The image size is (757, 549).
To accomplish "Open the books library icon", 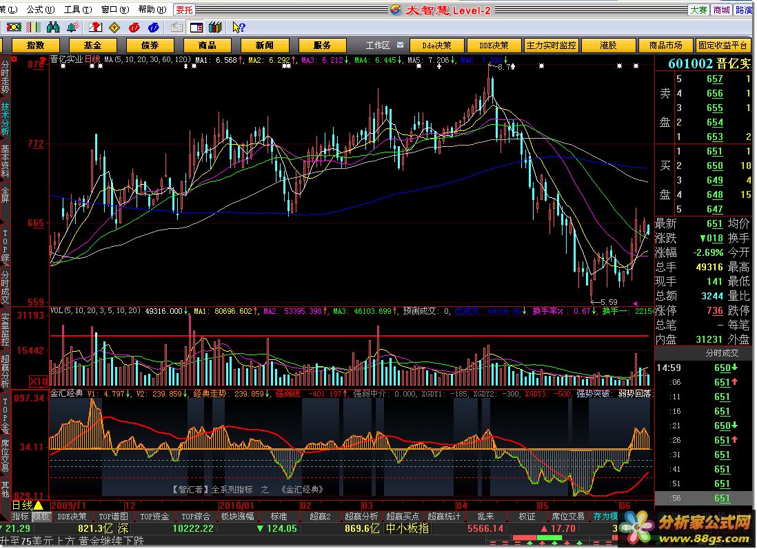I will pos(215,28).
